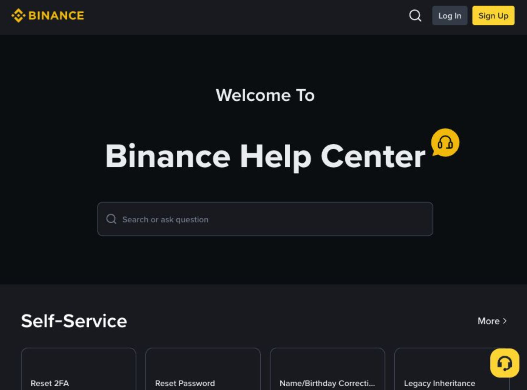Focus the Search or ask question field
The width and height of the screenshot is (527, 390).
coord(265,219)
